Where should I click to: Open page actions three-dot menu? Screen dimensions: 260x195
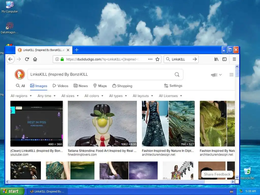(150, 59)
